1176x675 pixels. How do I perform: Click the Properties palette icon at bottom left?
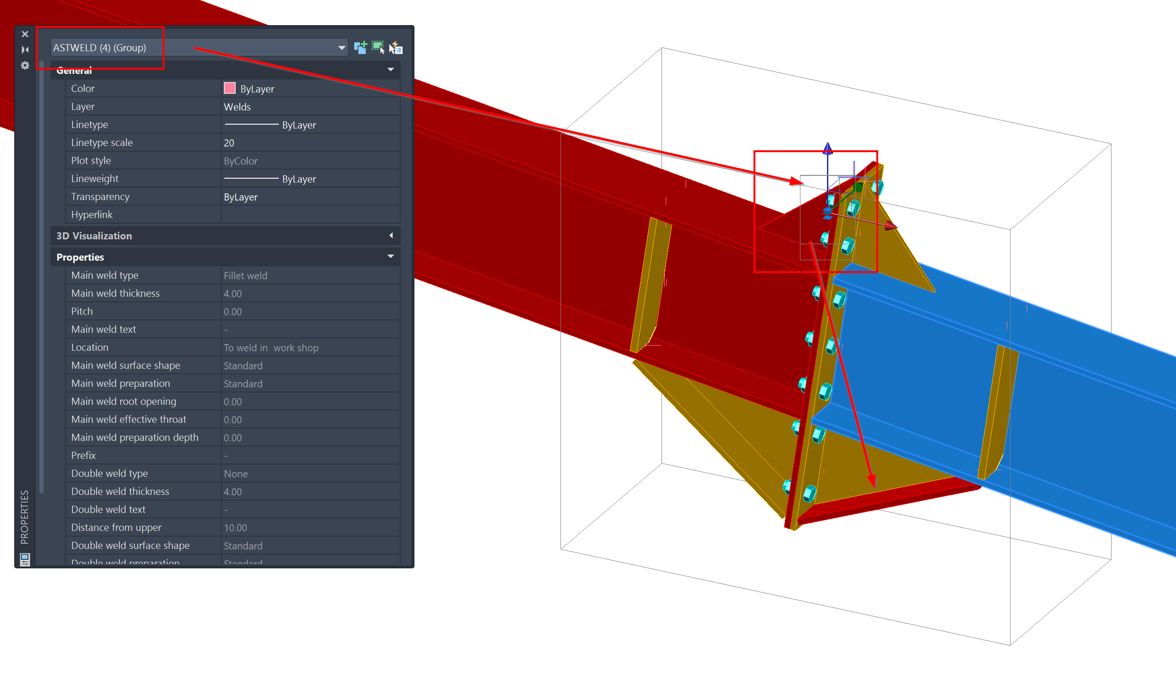coord(24,558)
